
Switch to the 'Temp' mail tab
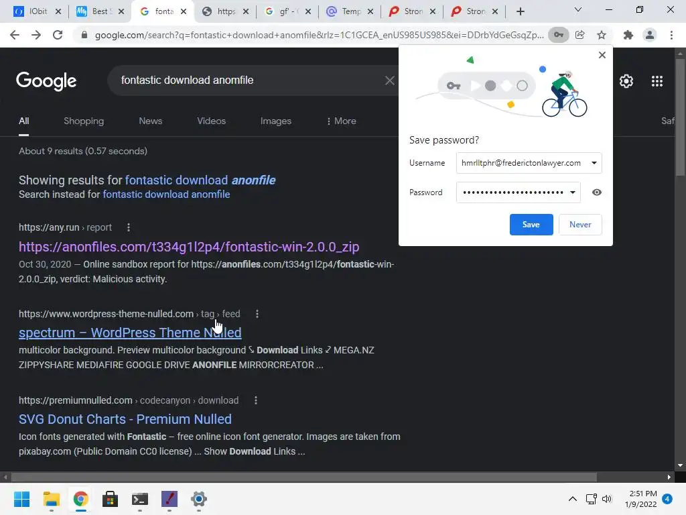tap(345, 11)
